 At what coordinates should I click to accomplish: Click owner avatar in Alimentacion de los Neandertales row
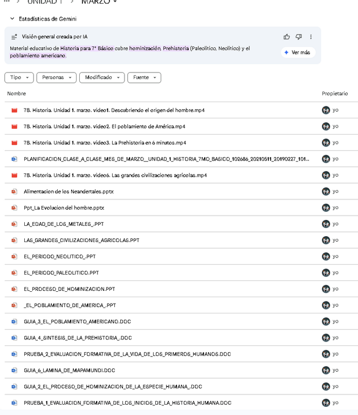[x=326, y=191]
